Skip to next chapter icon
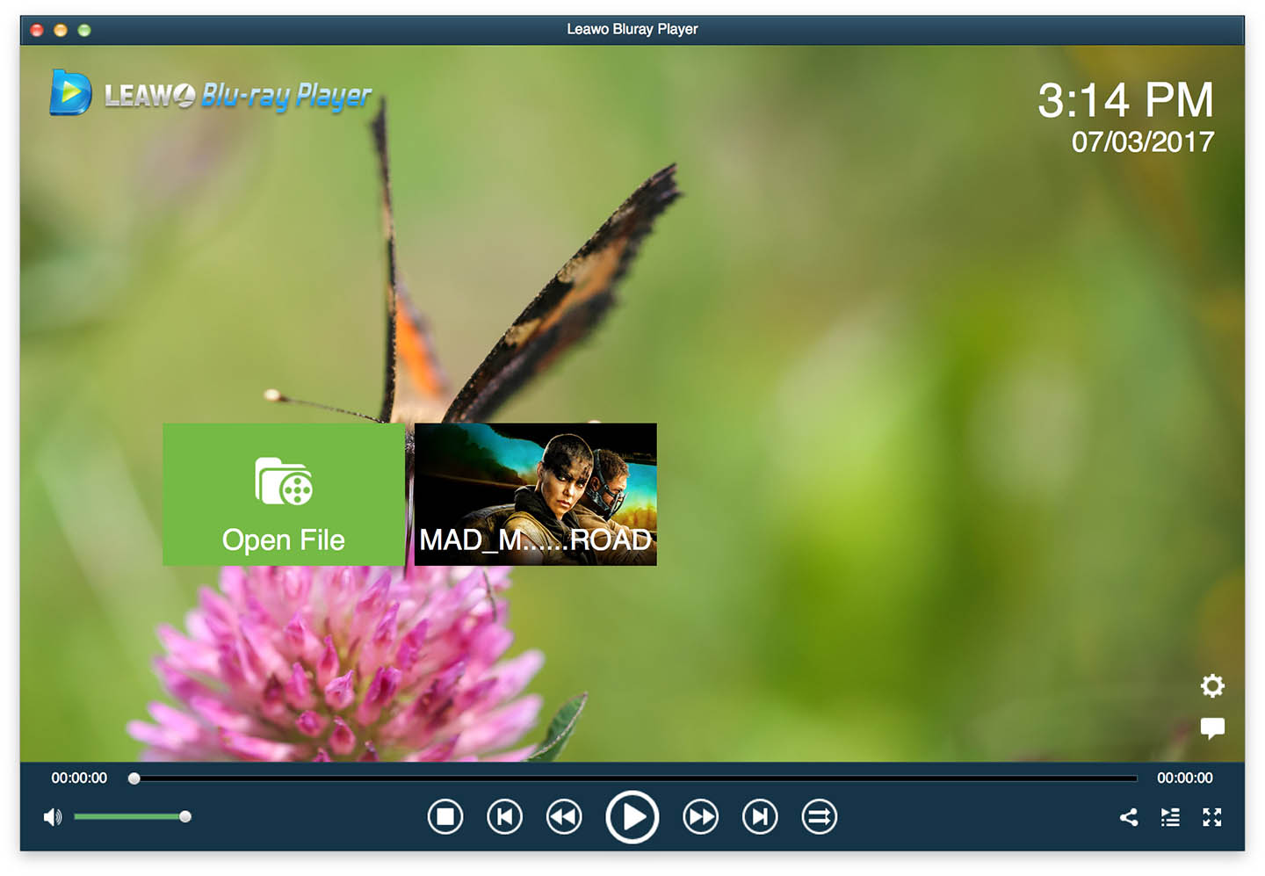 click(x=759, y=816)
